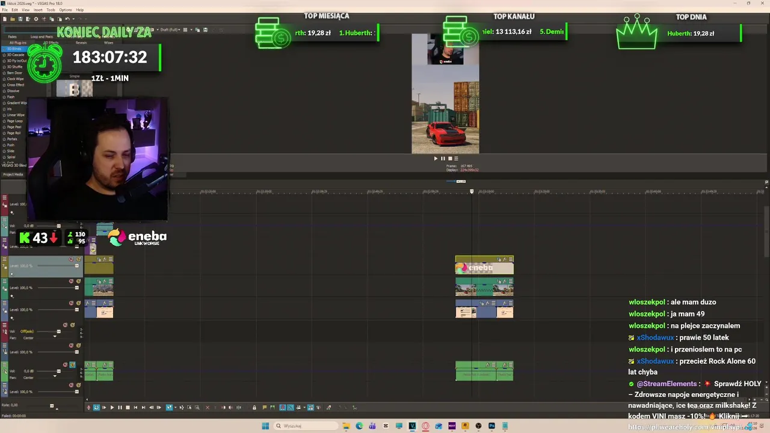Mute audio track 10 with Off(solo) volume
Screen dimensions: 770x433
click(65, 325)
